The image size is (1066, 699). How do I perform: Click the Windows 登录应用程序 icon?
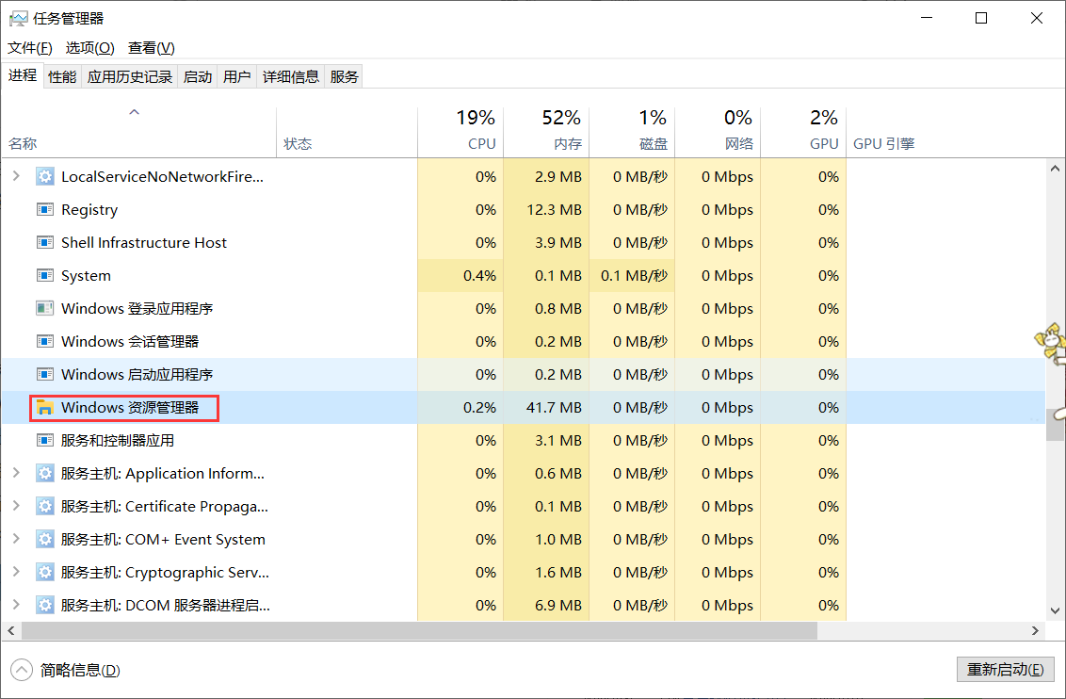tap(45, 309)
